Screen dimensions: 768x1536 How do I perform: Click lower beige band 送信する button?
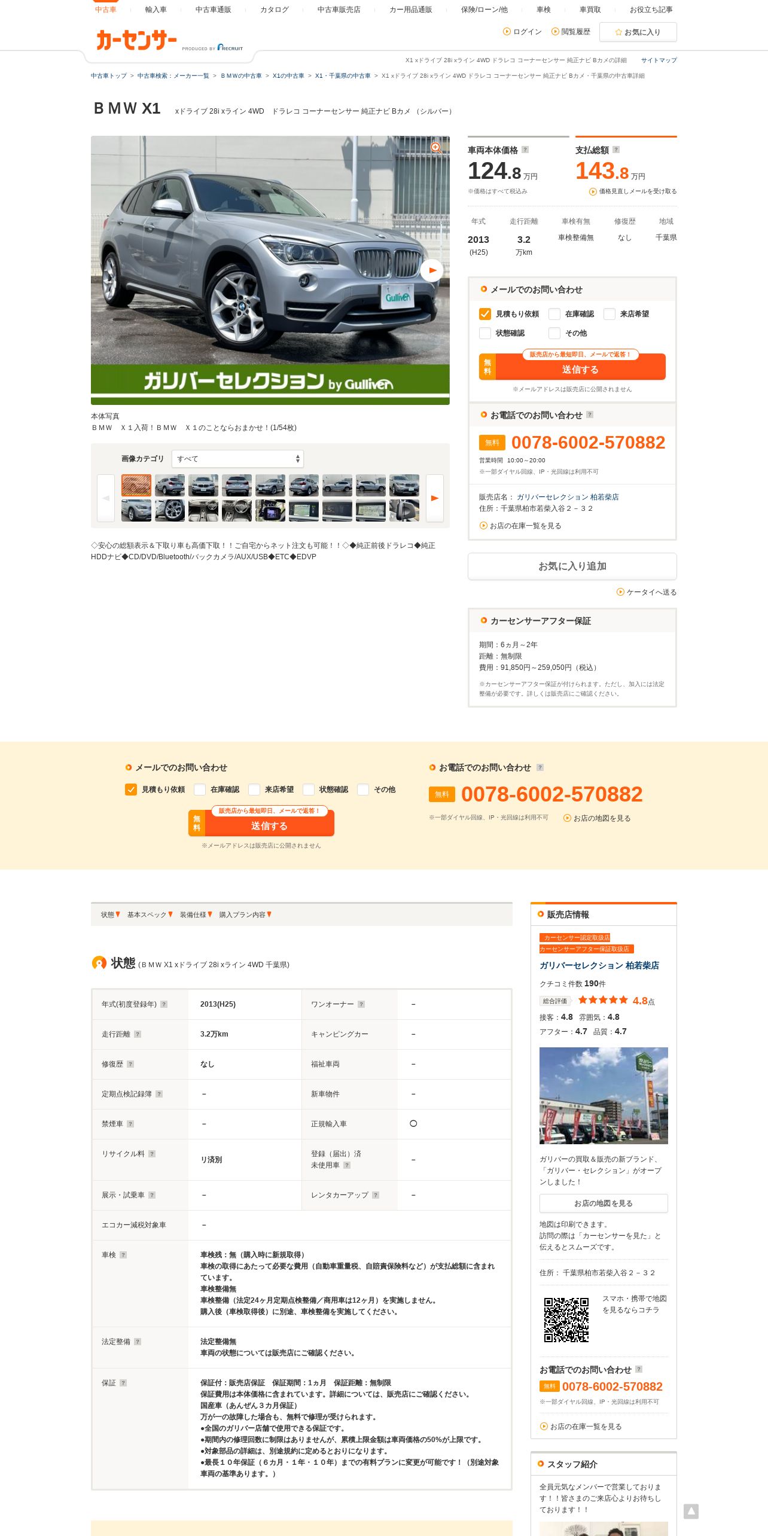point(261,824)
